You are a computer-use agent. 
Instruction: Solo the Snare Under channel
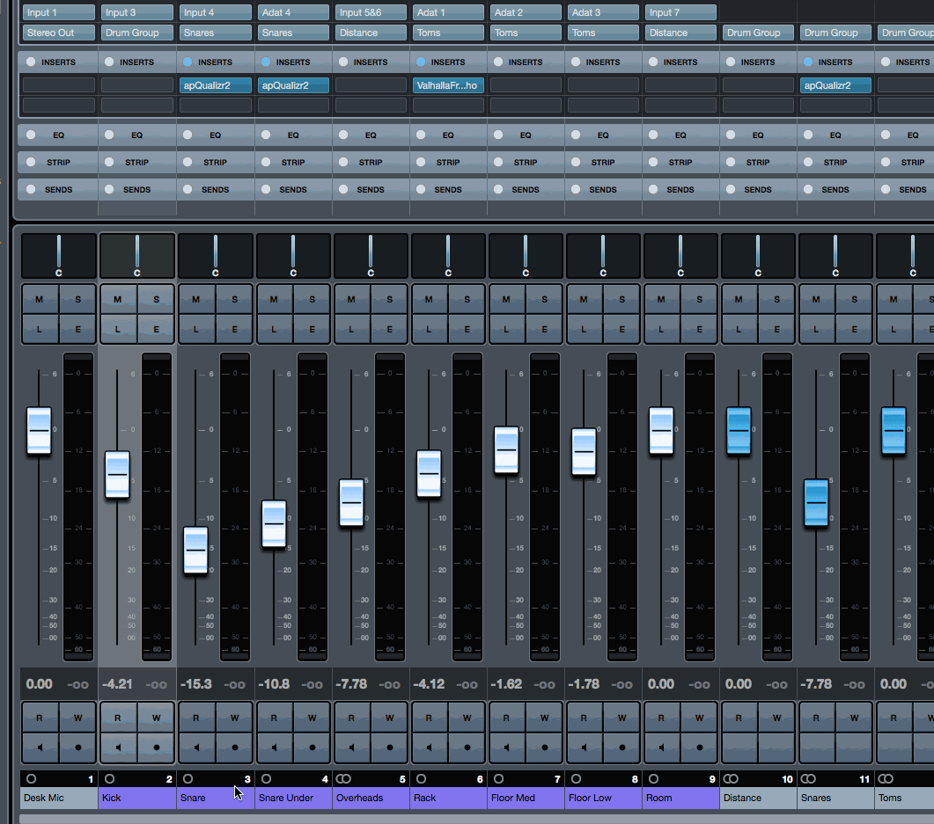pyautogui.click(x=312, y=299)
